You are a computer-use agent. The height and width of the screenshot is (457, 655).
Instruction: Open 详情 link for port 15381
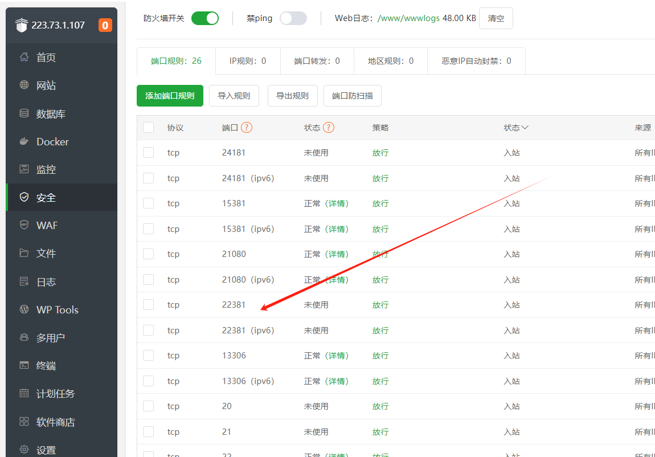tap(337, 203)
